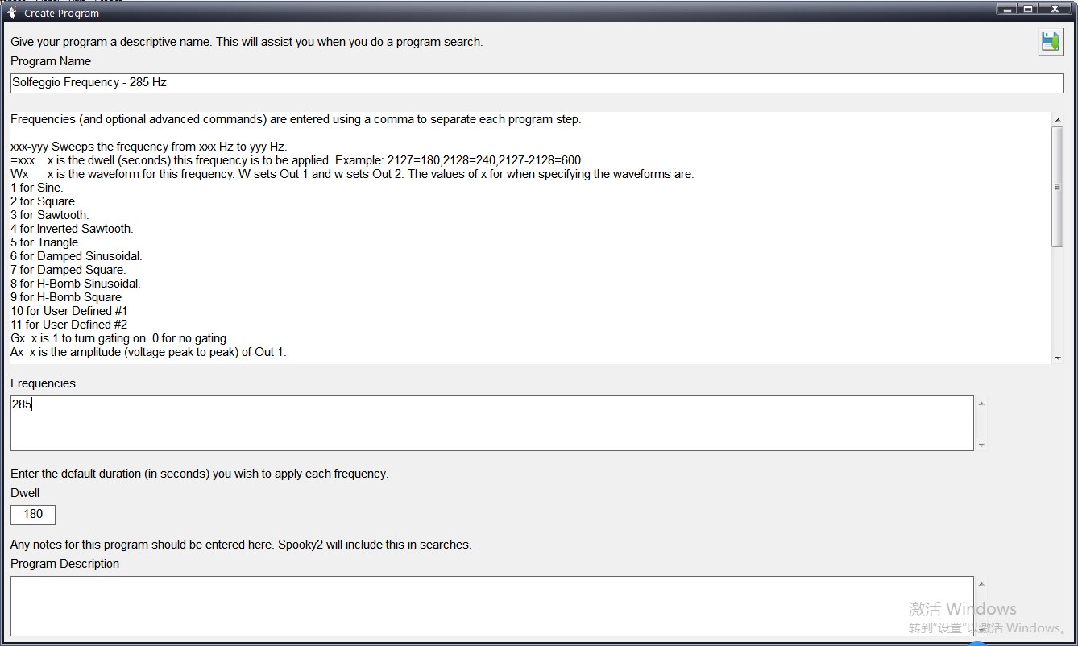This screenshot has width=1078, height=646.
Task: Click inside the Program Description text area
Action: click(x=491, y=606)
